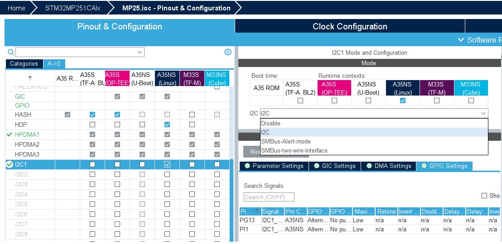Open DMA Settings tab

[x=388, y=166]
